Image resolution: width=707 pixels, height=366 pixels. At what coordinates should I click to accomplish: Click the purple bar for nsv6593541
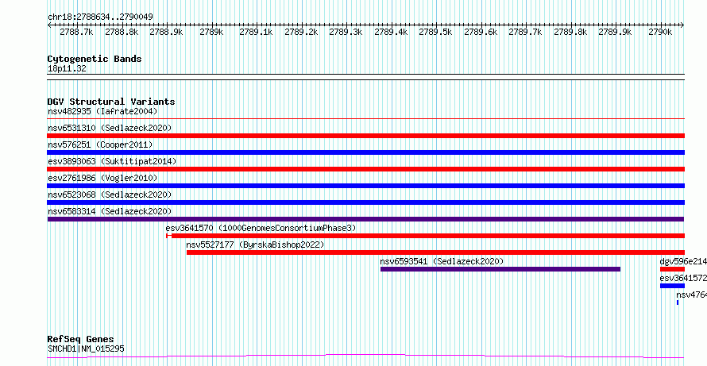click(x=500, y=269)
